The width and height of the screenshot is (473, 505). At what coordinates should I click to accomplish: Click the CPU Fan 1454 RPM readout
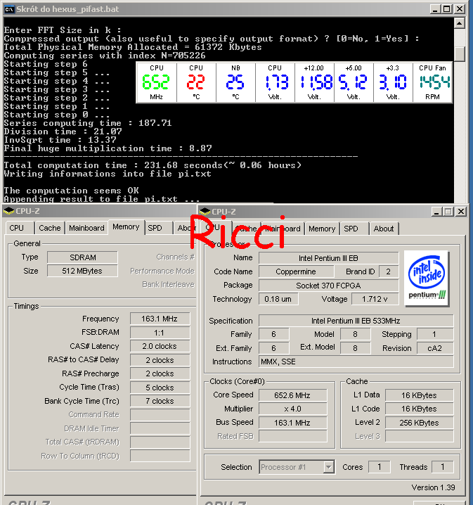[x=432, y=83]
